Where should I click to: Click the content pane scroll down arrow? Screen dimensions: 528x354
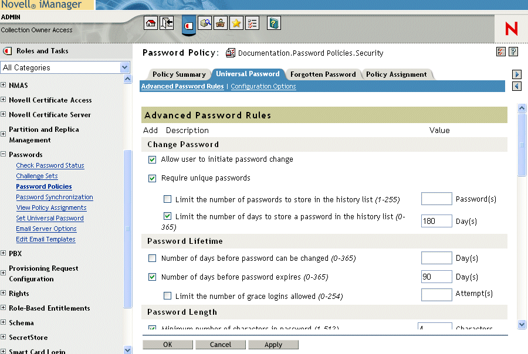pos(522,324)
